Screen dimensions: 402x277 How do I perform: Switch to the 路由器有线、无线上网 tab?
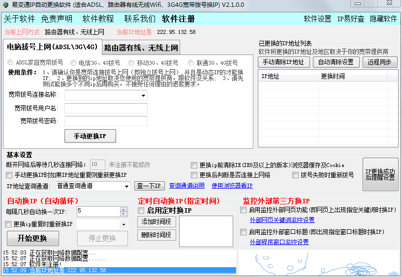click(x=141, y=48)
